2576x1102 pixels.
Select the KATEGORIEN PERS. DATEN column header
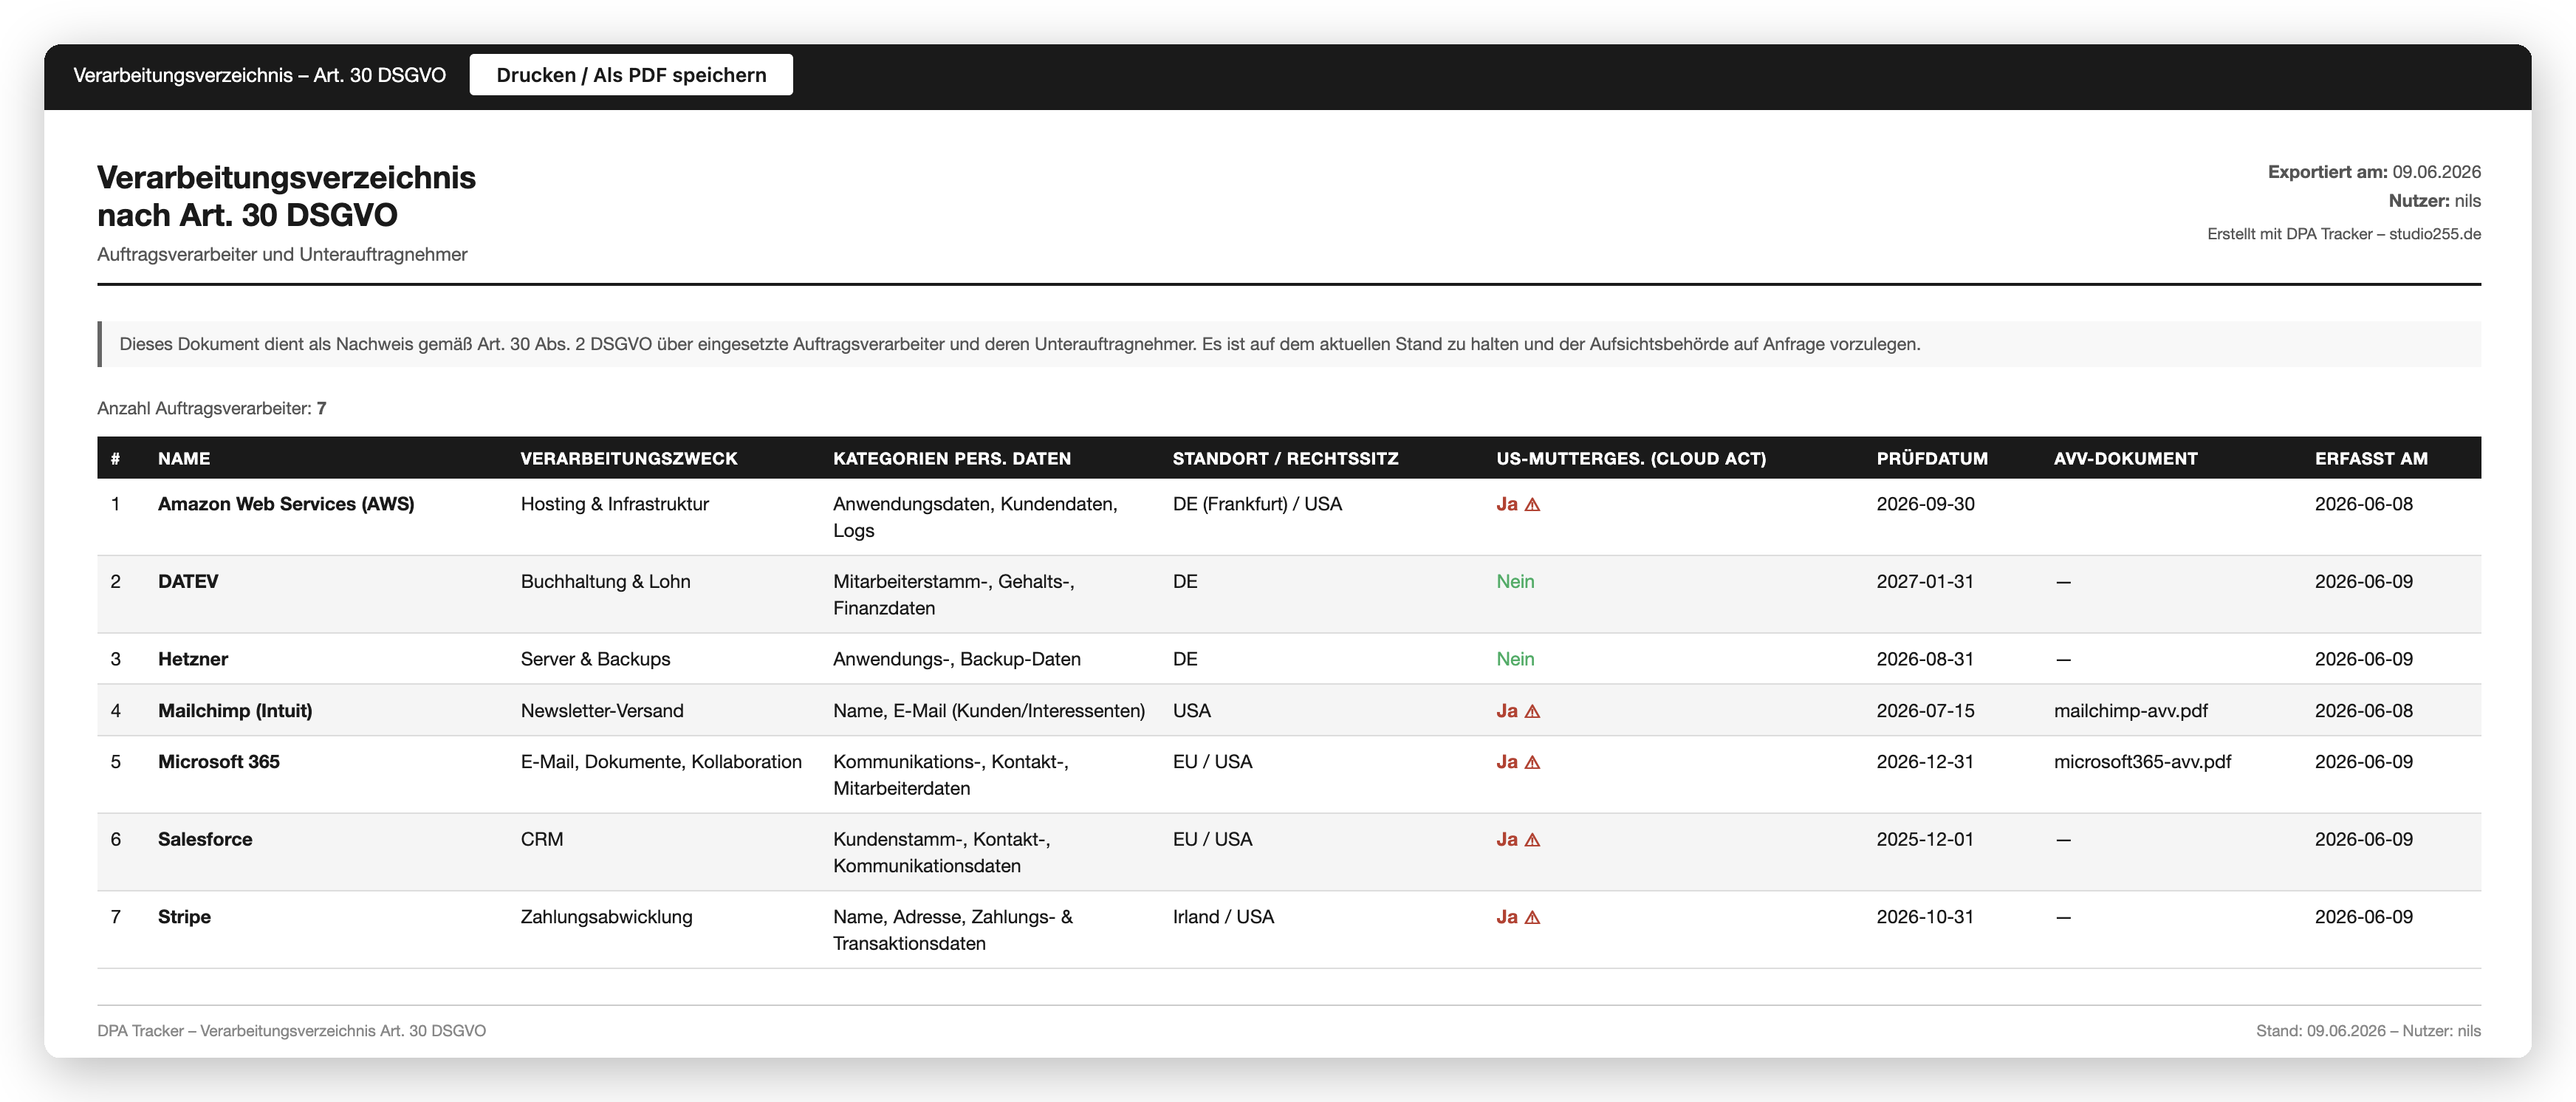(x=951, y=458)
